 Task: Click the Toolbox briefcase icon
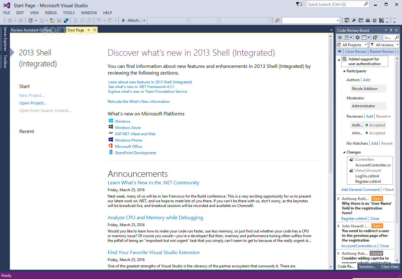[368, 20]
